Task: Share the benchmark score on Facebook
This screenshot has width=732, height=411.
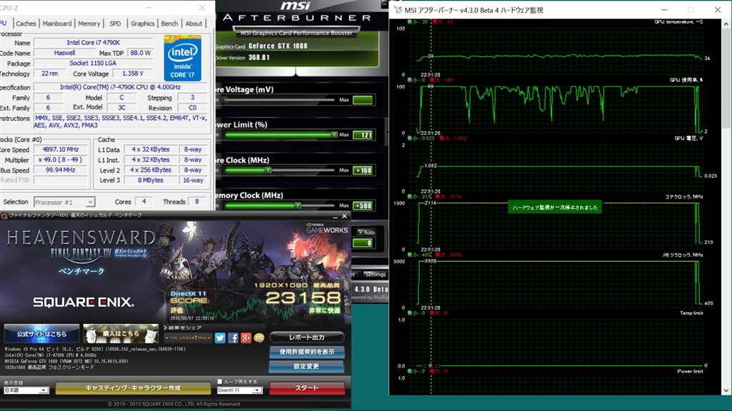Action: point(233,338)
